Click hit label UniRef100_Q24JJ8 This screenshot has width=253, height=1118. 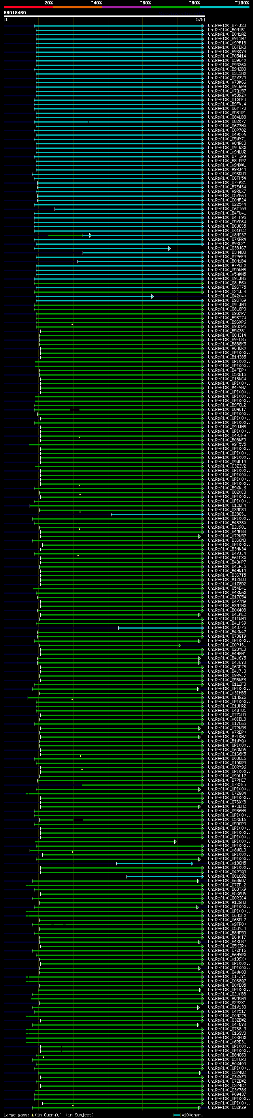pos(227,291)
